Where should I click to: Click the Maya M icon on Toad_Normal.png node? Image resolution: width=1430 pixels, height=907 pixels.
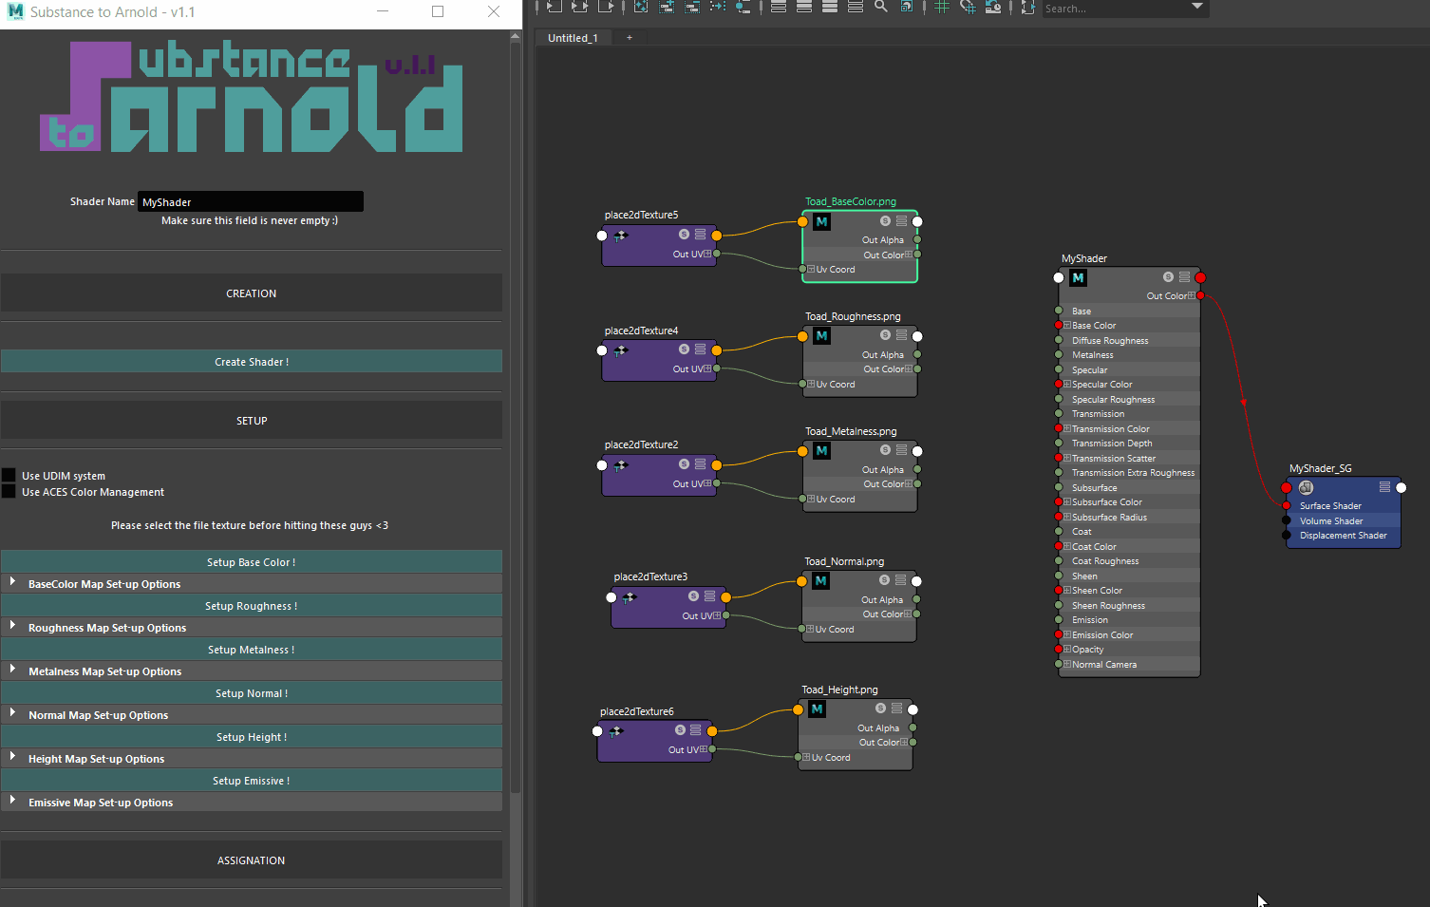coord(820,581)
